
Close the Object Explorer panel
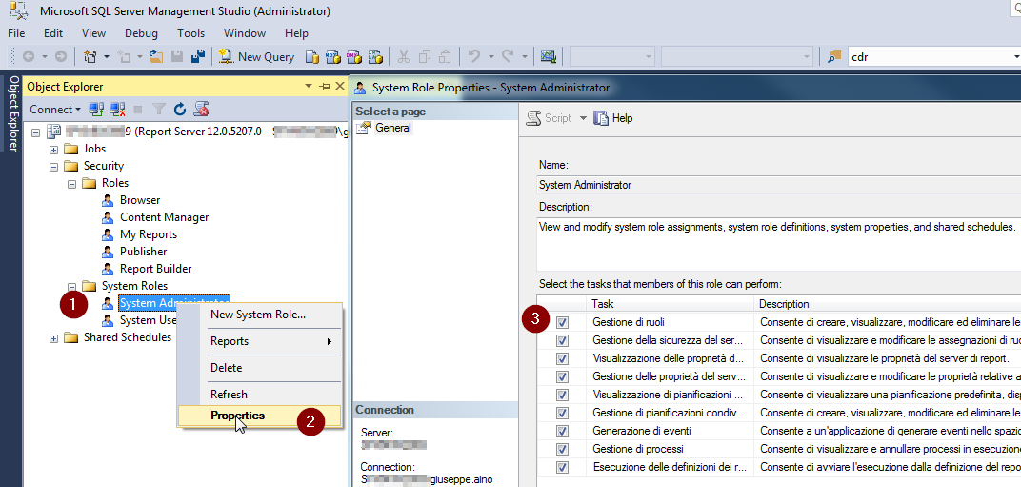pos(339,86)
